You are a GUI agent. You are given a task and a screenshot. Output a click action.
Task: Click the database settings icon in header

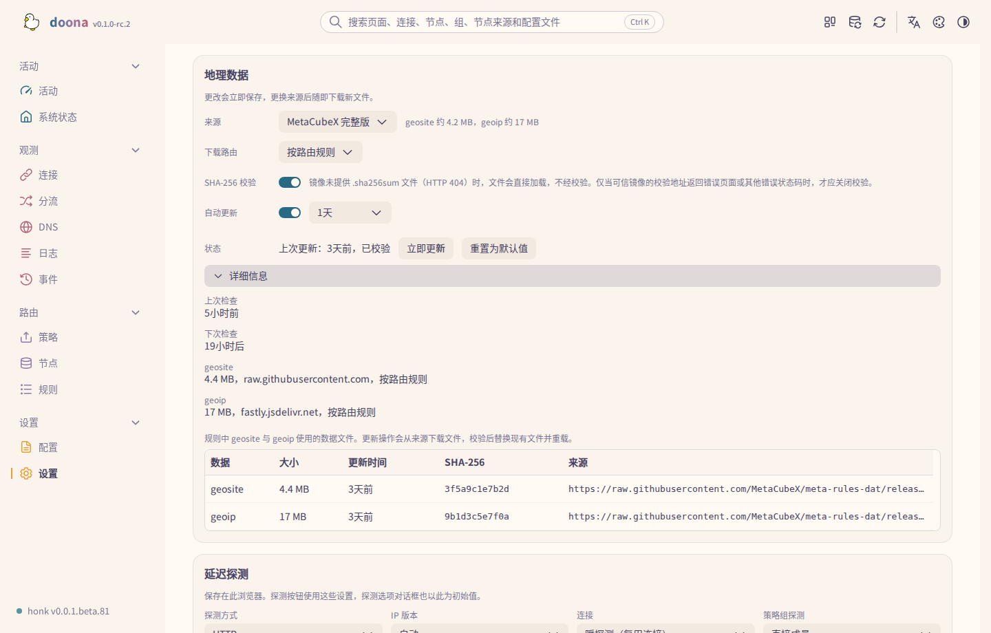coord(855,22)
